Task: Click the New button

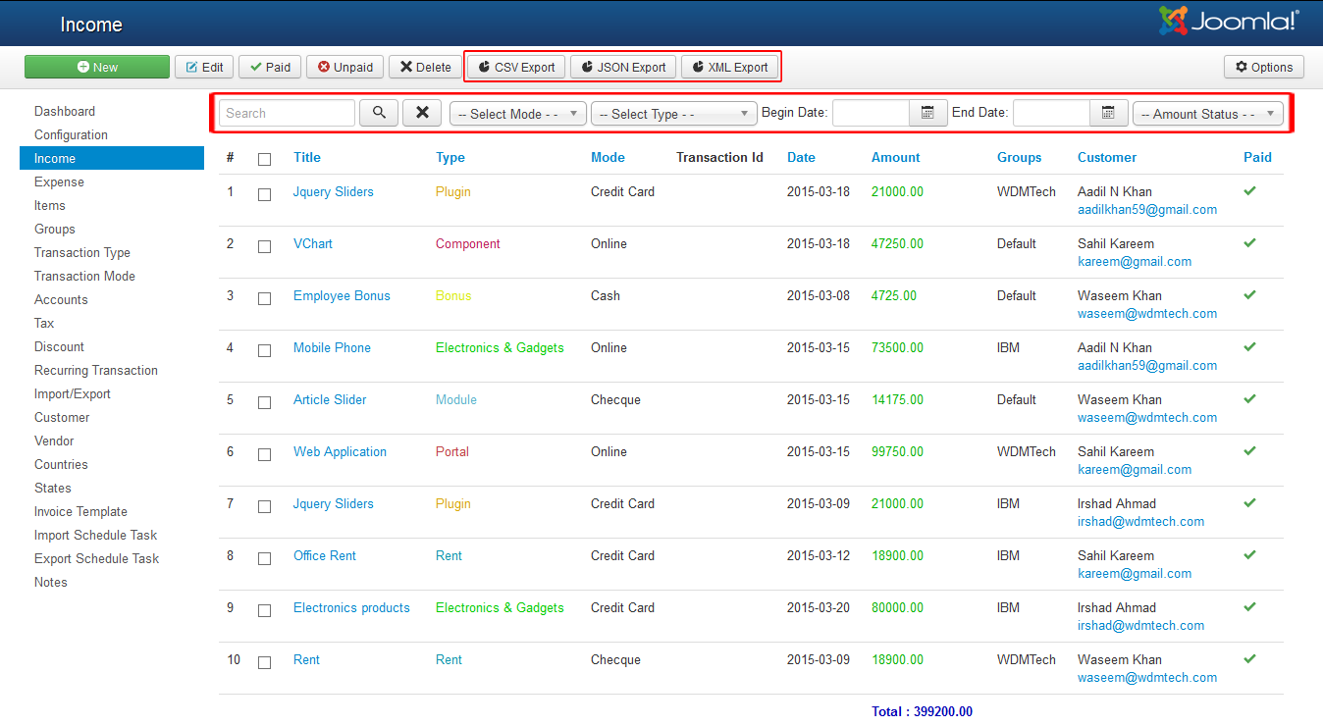Action: [x=97, y=67]
